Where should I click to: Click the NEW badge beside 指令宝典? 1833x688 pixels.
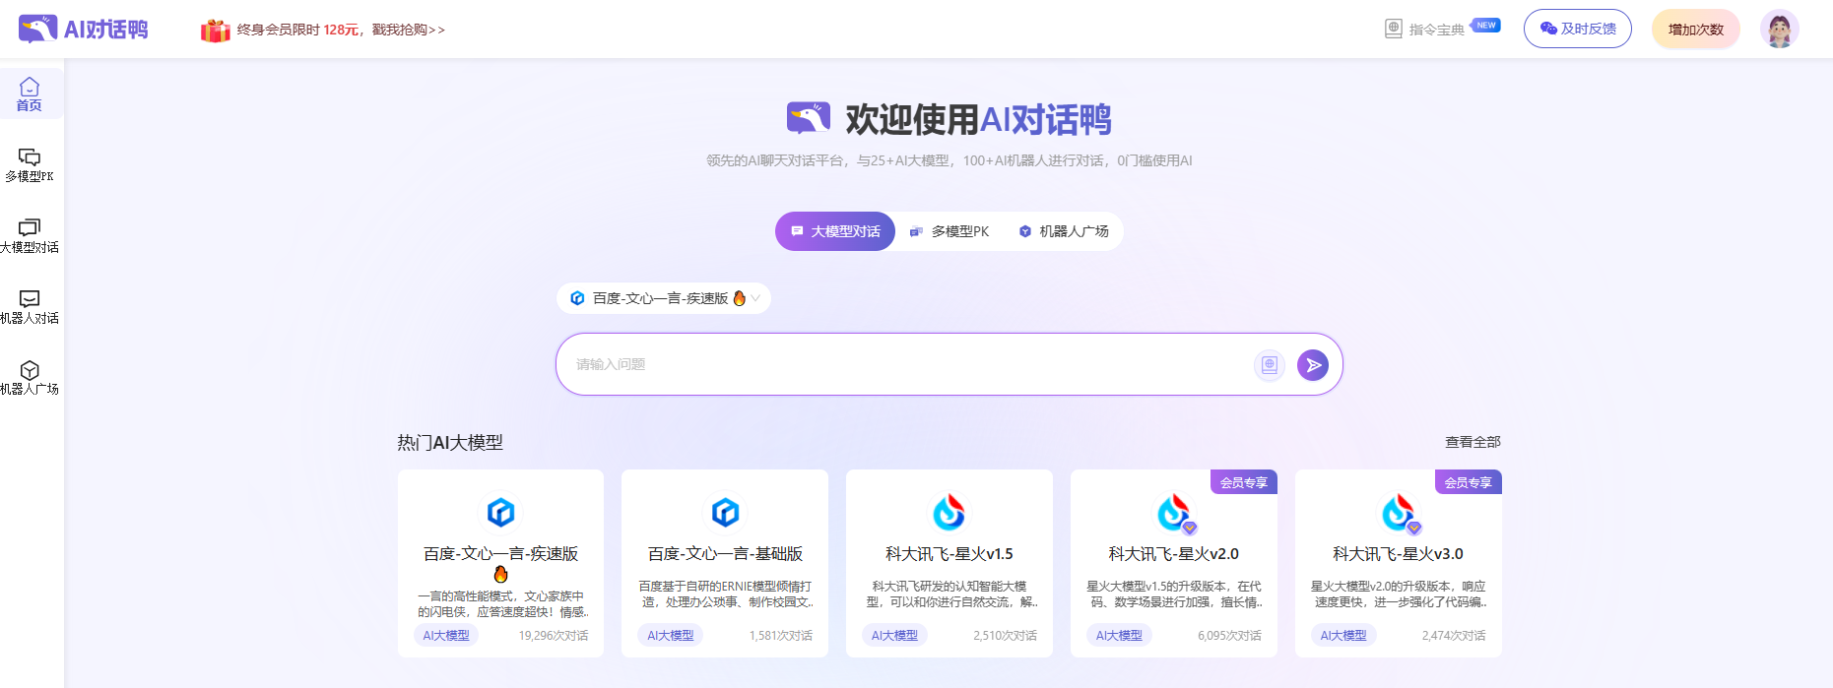1486,26
